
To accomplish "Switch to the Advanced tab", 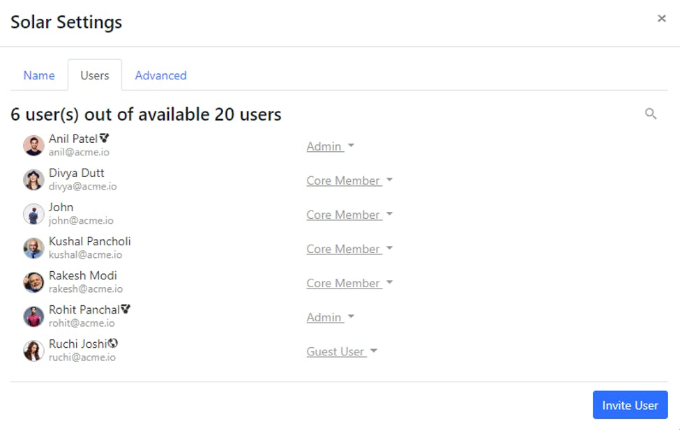I will click(161, 75).
